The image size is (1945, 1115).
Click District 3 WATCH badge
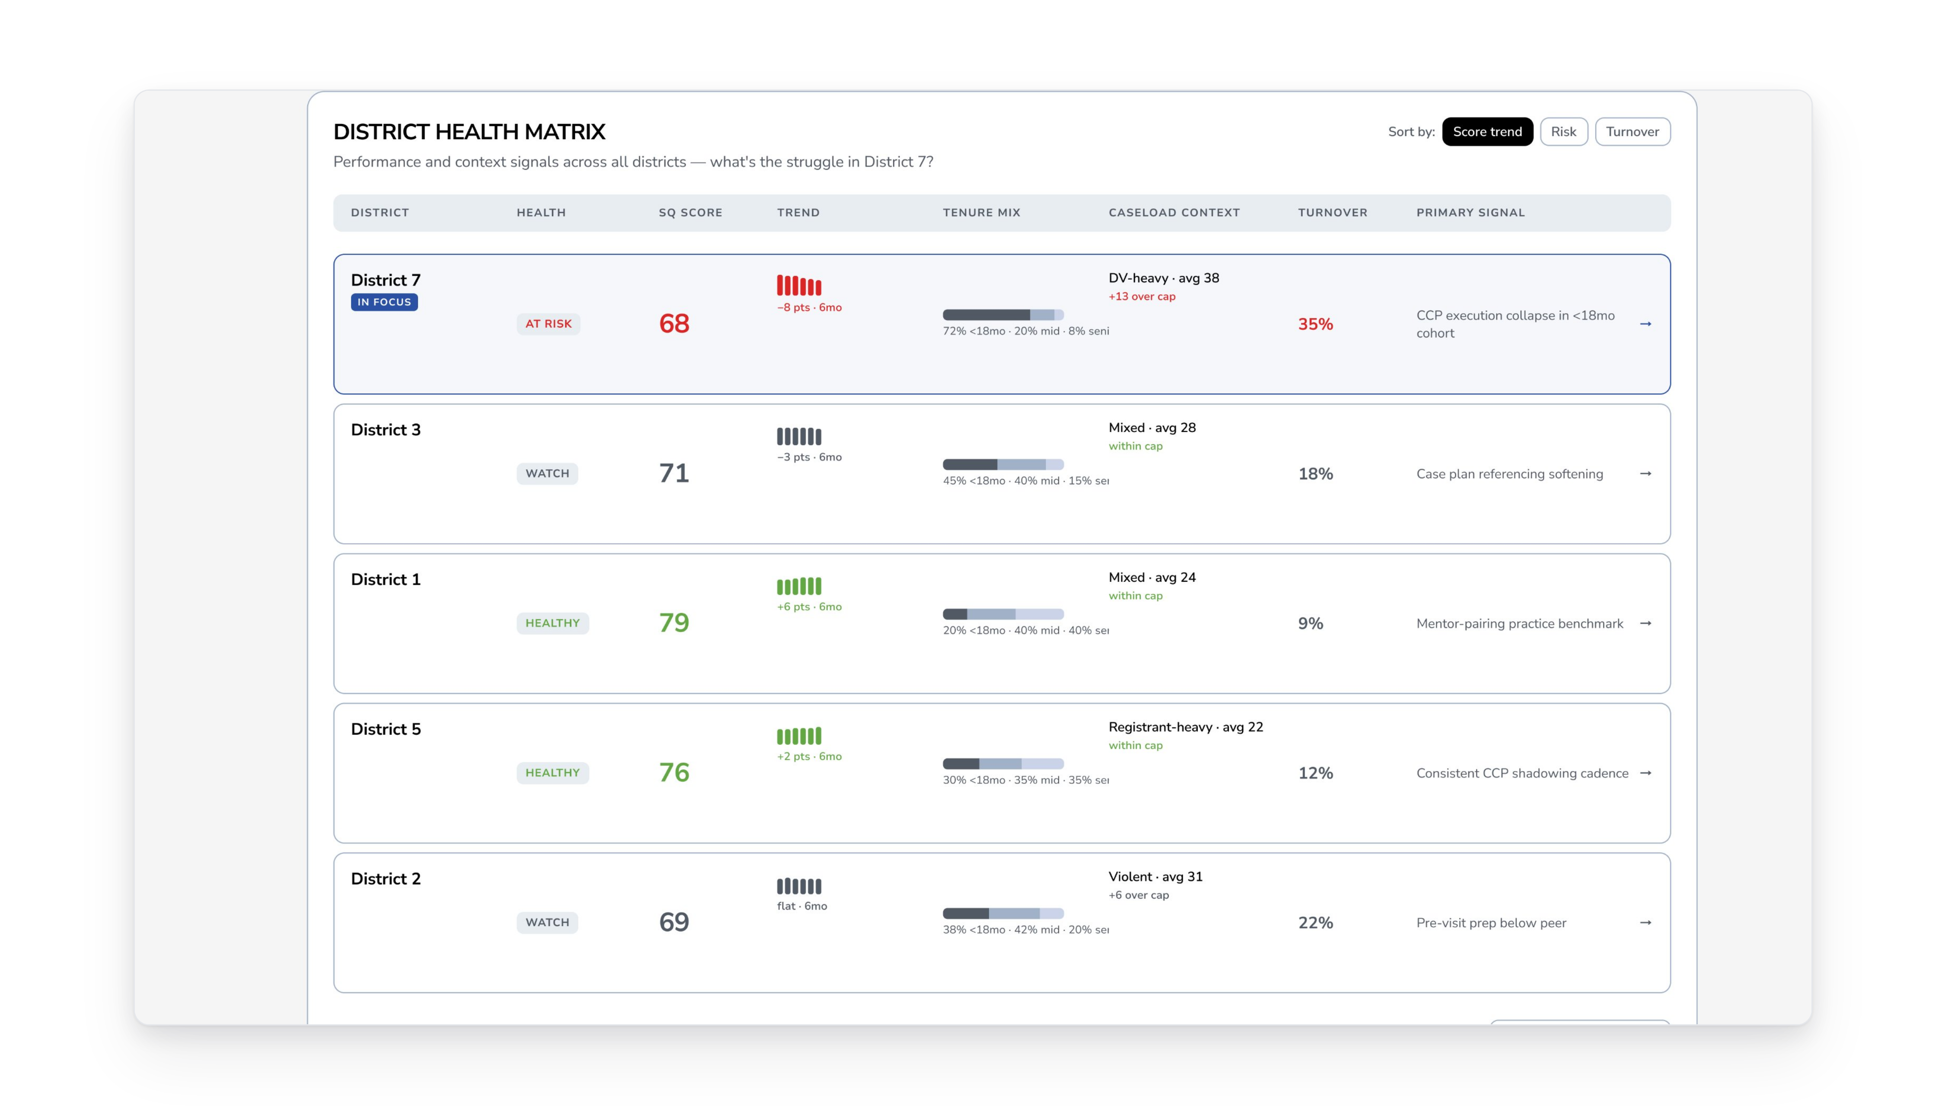547,473
